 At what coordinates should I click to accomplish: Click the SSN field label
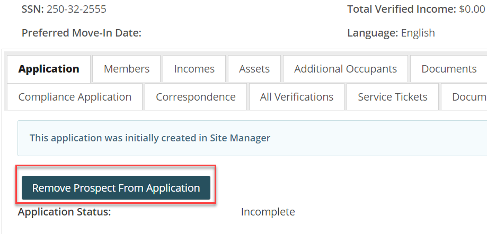click(32, 9)
